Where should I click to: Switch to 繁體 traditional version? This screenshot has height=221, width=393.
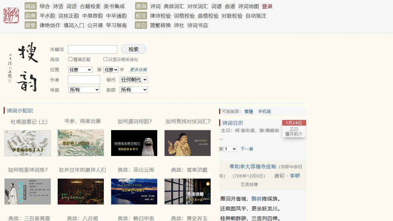(x=249, y=112)
